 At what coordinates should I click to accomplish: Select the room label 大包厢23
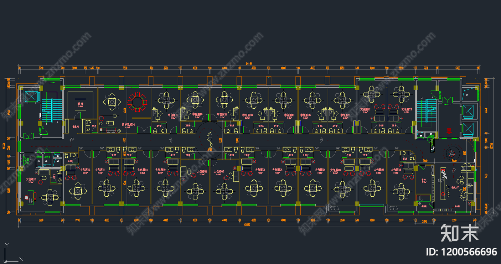pyautogui.click(x=407, y=109)
